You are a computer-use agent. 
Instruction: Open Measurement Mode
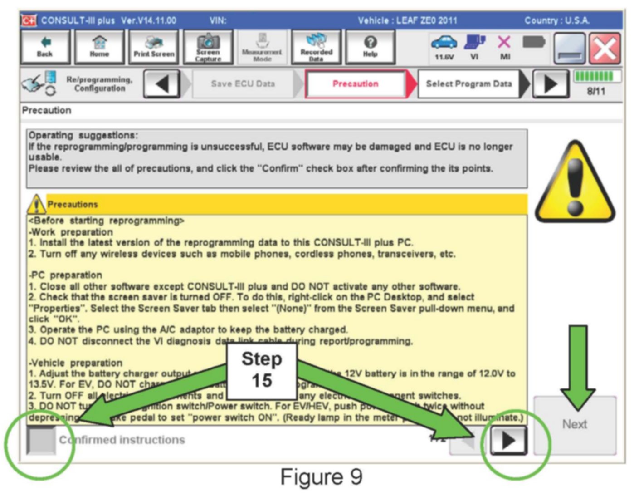click(x=262, y=47)
